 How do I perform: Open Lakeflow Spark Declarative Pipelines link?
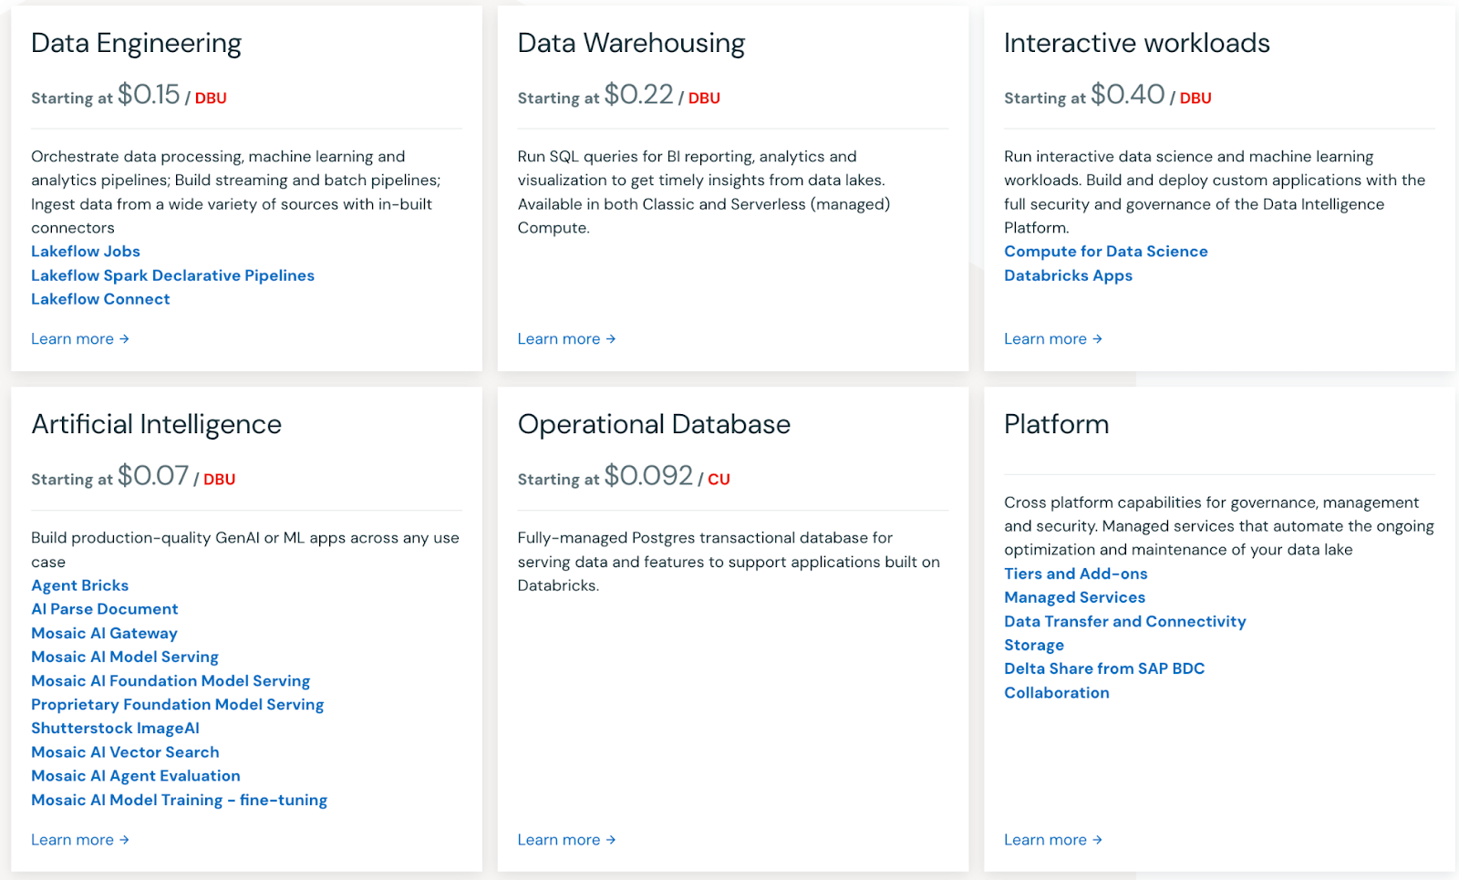(172, 275)
